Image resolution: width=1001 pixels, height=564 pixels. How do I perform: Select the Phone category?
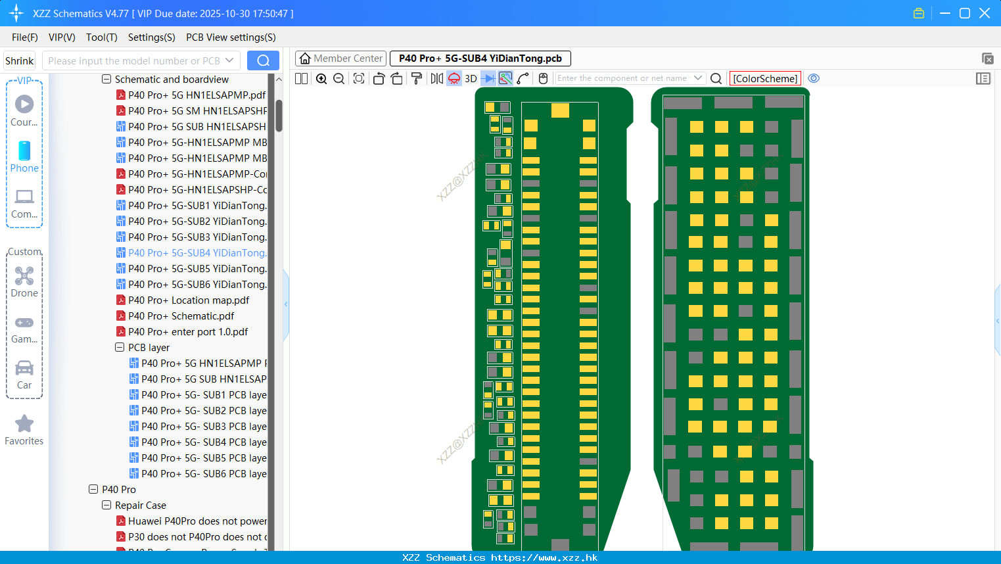pyautogui.click(x=24, y=156)
